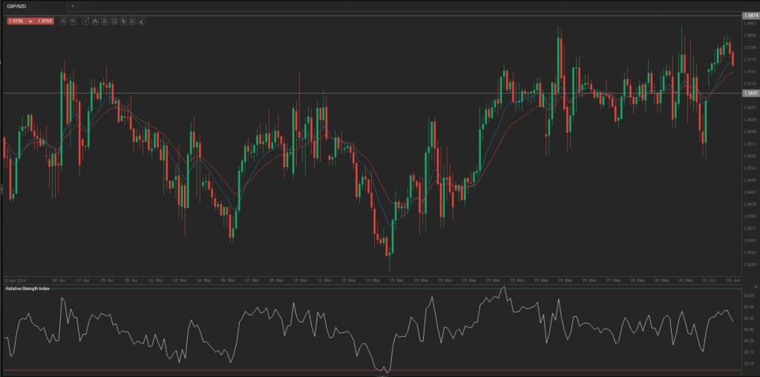Image resolution: width=760 pixels, height=377 pixels.
Task: Open the timeframe selector icon after the magnifiers
Action: pos(85,21)
